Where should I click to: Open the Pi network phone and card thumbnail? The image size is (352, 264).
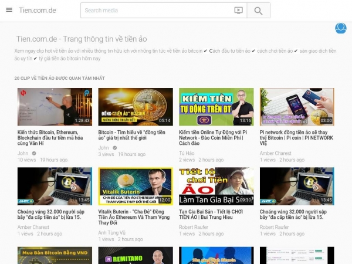coord(297,107)
